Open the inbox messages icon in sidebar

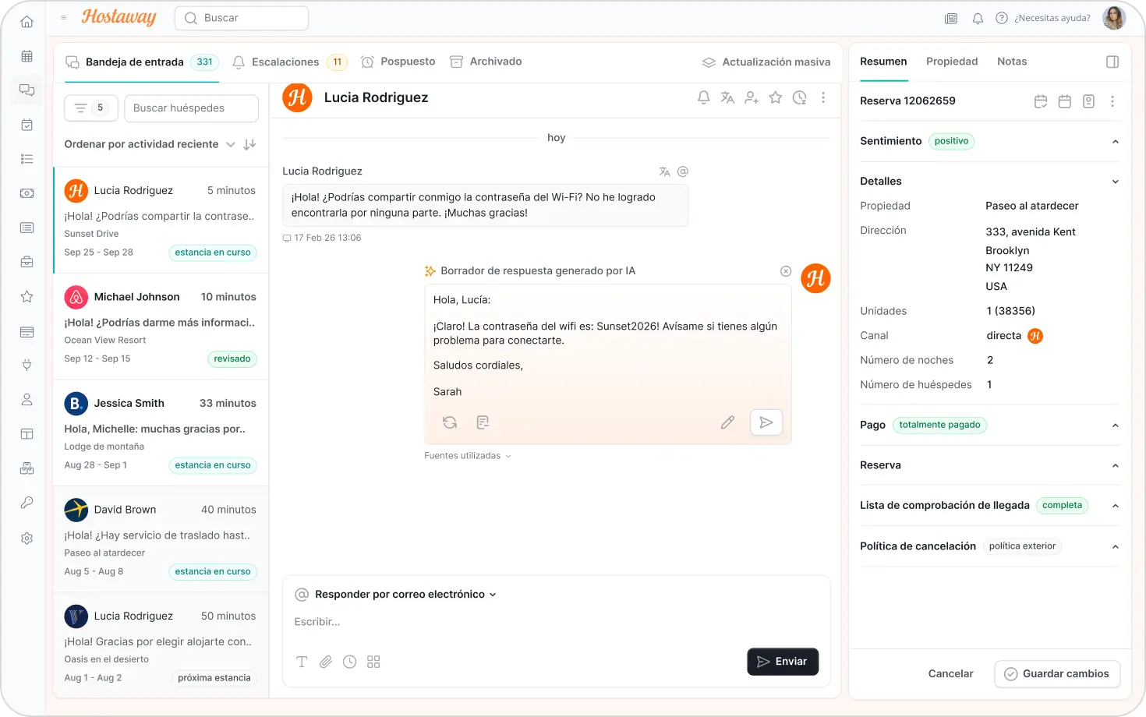pos(27,90)
